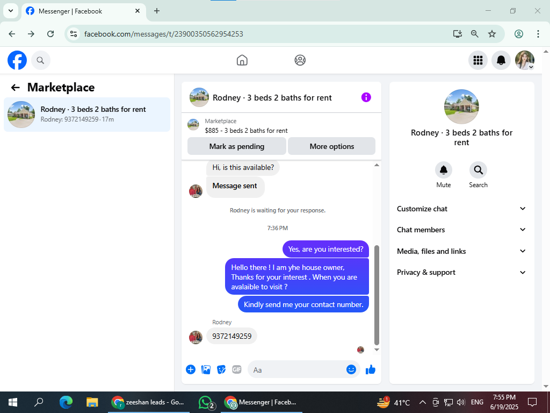The height and width of the screenshot is (413, 550).
Task: Expand Media, files and links section
Action: coord(461,251)
